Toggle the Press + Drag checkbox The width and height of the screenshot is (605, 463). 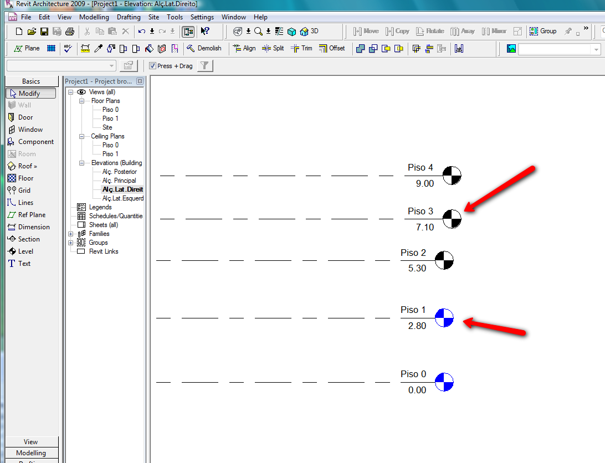tap(152, 65)
